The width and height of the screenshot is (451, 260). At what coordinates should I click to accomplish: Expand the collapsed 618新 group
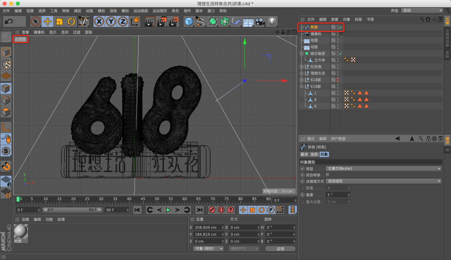click(302, 80)
